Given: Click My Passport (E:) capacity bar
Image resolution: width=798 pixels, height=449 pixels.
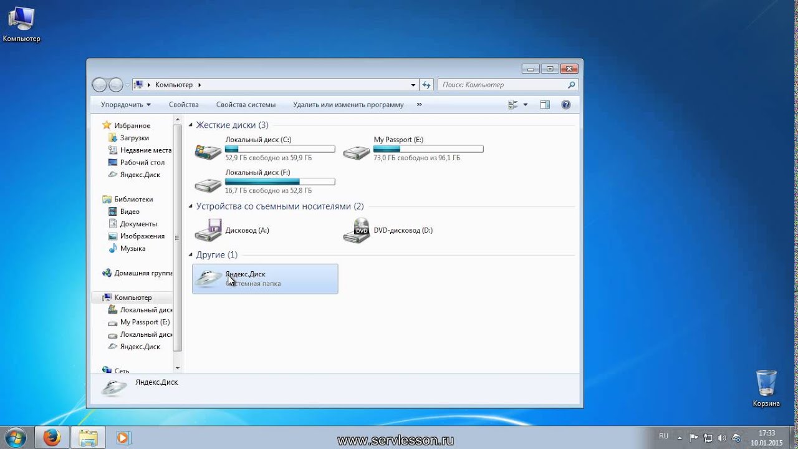Looking at the screenshot, I should coord(428,149).
